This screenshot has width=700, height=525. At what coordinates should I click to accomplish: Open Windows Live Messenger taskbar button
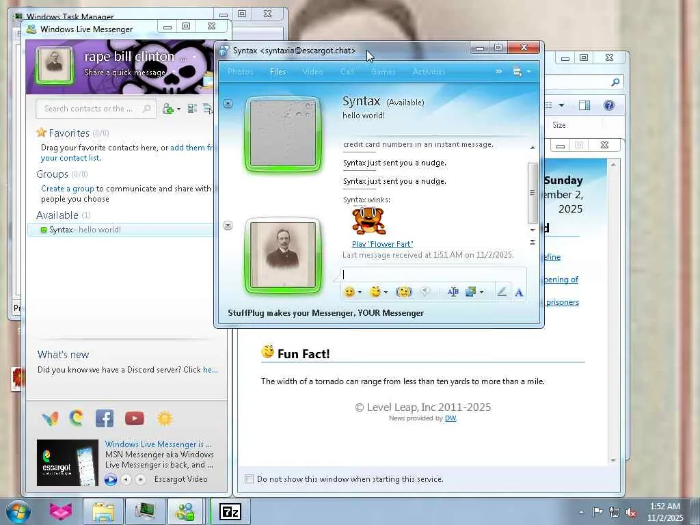[x=185, y=511]
